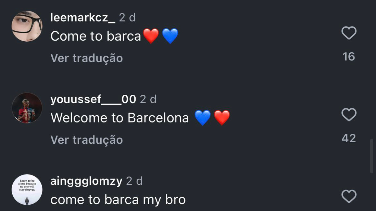Open the leemarkcz_ username profile
This screenshot has width=376, height=211.
[x=83, y=18]
